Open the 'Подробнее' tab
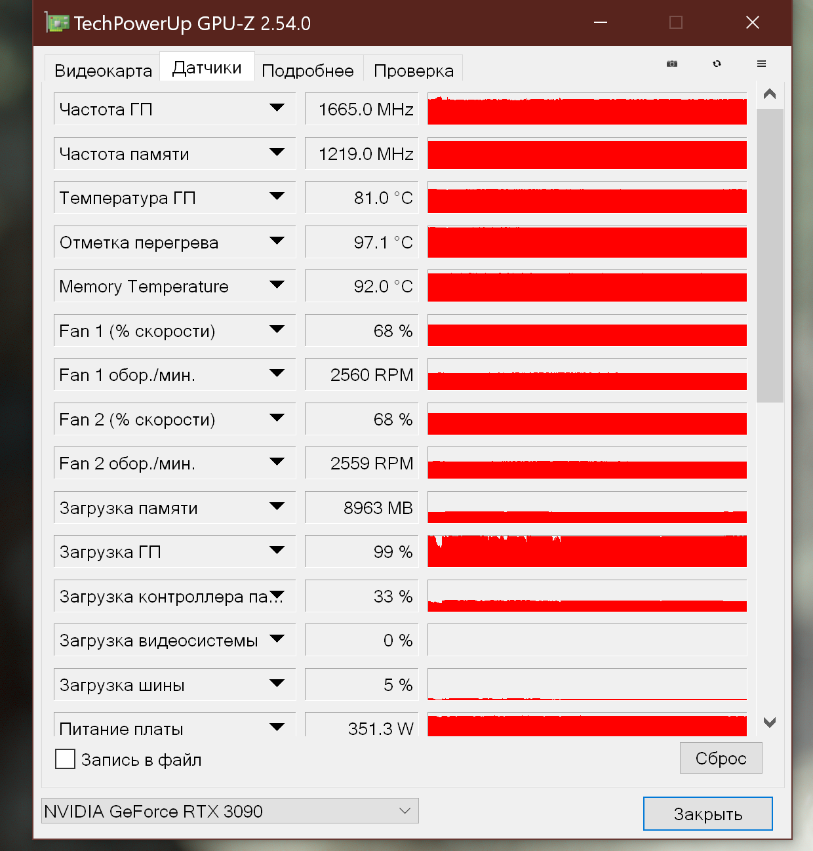Screen dimensions: 813x851 click(307, 70)
